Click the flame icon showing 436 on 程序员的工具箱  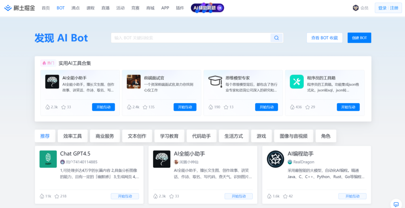coord(292,107)
